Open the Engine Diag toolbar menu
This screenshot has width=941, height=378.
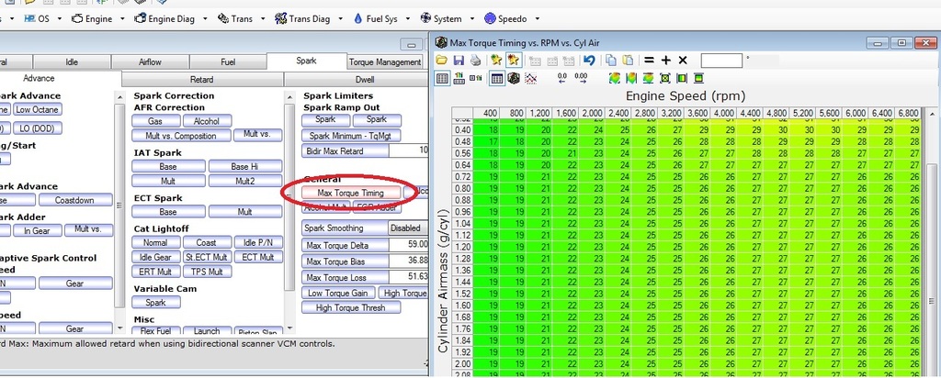[165, 19]
